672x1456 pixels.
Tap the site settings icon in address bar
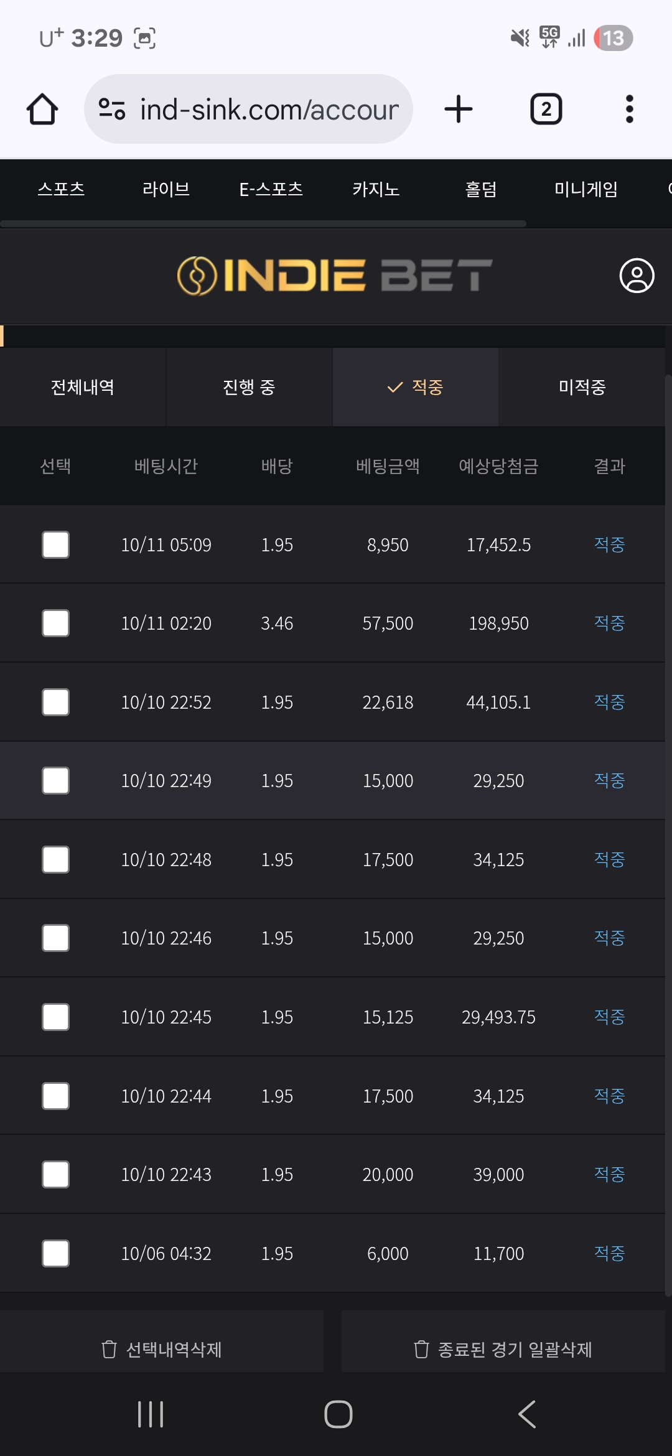click(112, 110)
